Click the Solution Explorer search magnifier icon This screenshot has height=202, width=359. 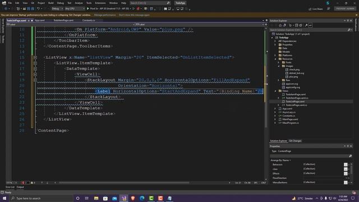[349, 30]
